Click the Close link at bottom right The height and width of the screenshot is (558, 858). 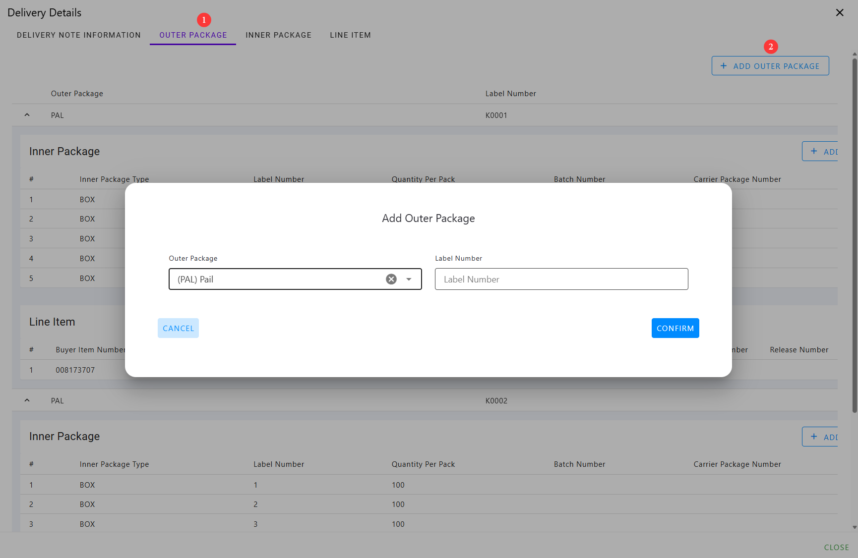point(836,547)
